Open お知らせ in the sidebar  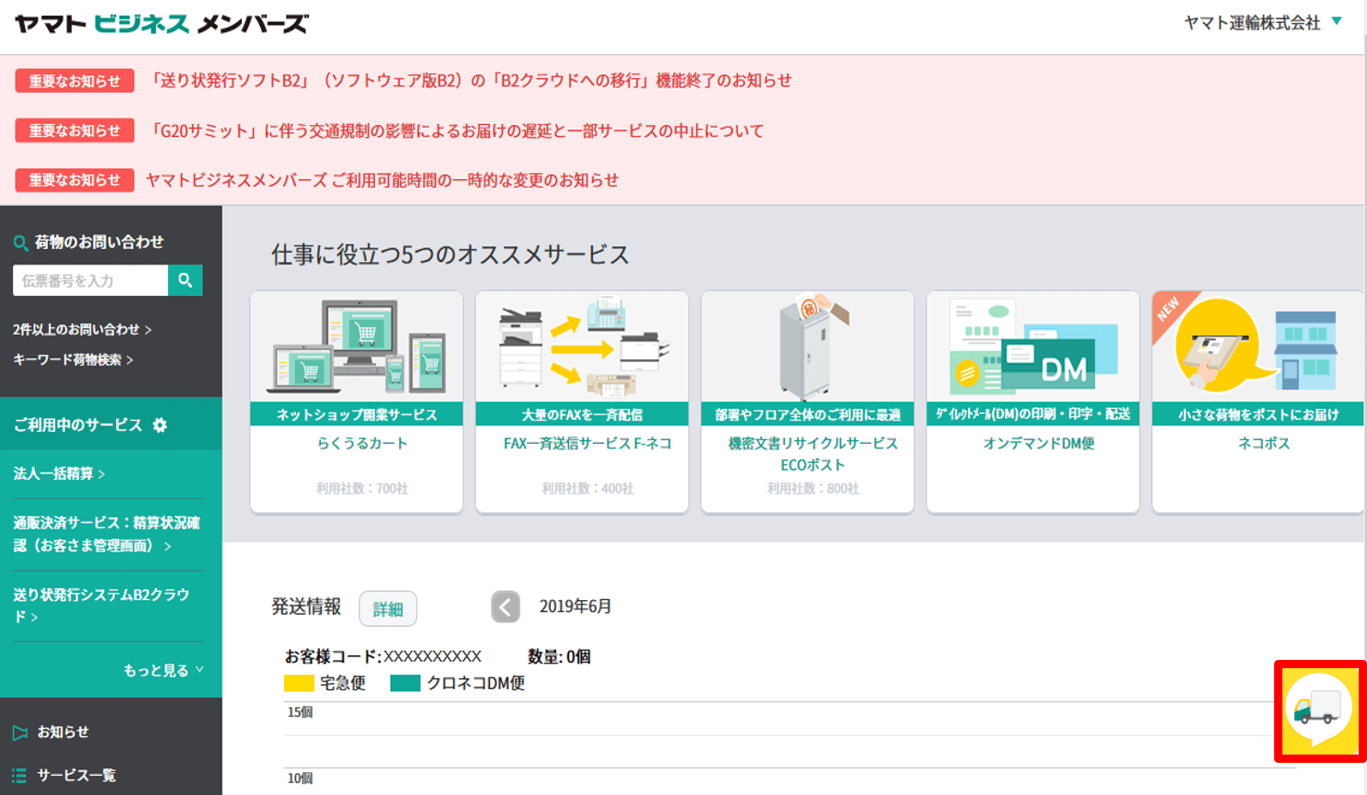(63, 733)
